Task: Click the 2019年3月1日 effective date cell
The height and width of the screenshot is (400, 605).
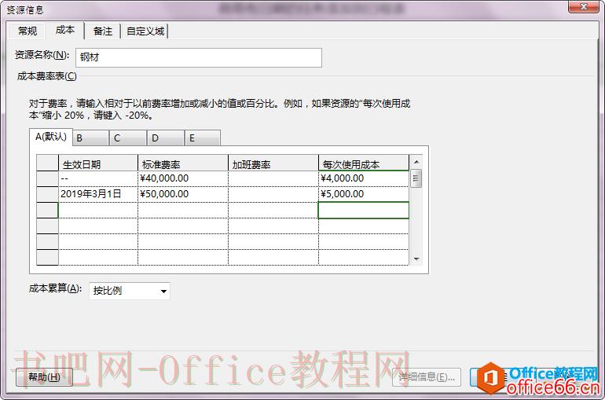Action: tap(98, 194)
